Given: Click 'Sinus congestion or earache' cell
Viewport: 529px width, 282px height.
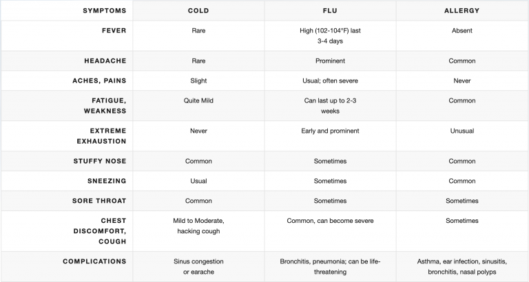Looking at the screenshot, I should point(198,266).
